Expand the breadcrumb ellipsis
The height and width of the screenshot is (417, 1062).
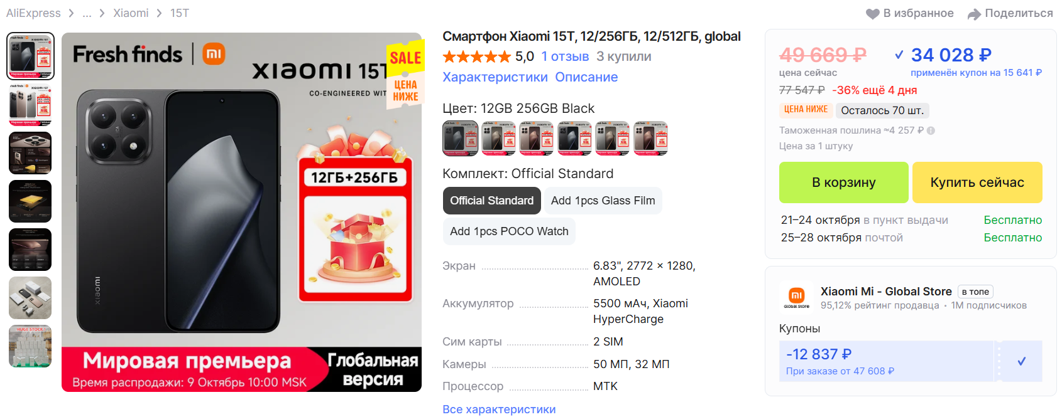87,13
